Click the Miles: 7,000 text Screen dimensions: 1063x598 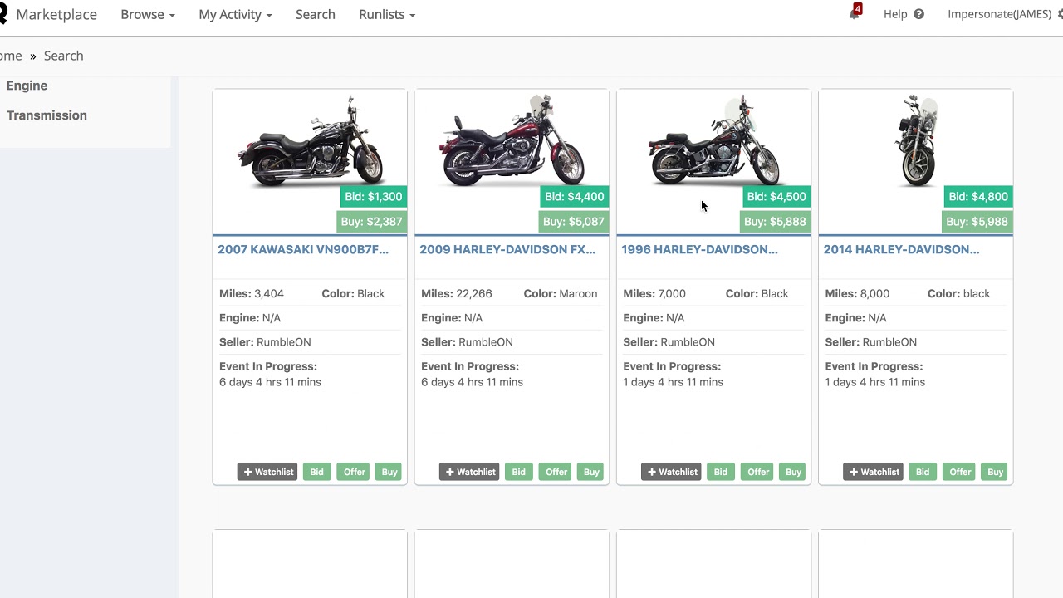[654, 293]
